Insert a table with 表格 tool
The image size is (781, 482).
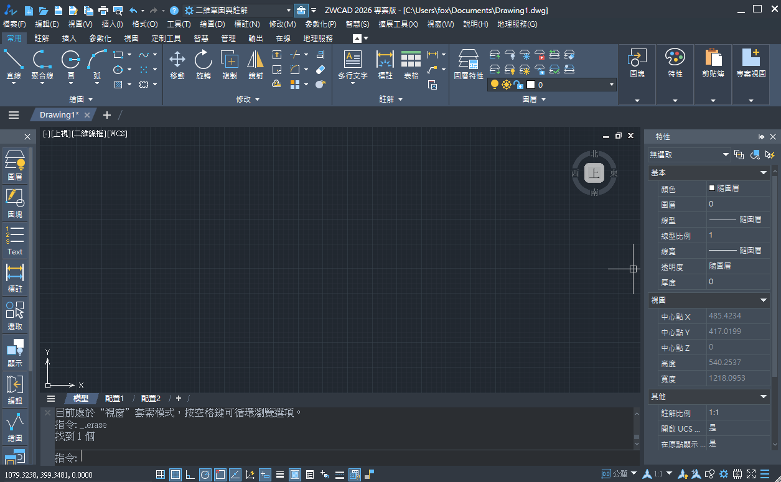tap(411, 65)
